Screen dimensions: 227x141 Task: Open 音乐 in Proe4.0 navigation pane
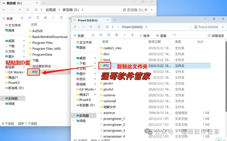[81, 79]
